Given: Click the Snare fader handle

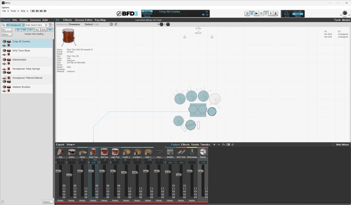Looking at the screenshot, I should coord(69,175).
